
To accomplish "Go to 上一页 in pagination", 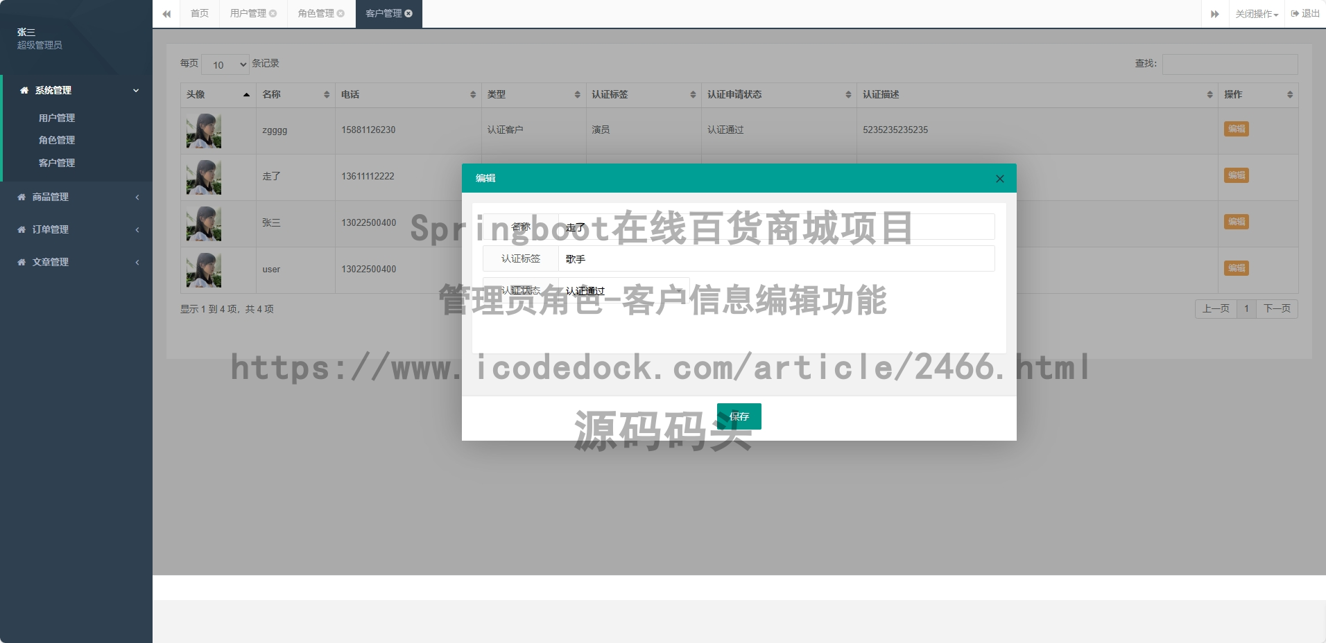I will 1216,309.
